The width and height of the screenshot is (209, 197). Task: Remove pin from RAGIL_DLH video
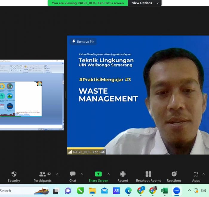coord(83,41)
